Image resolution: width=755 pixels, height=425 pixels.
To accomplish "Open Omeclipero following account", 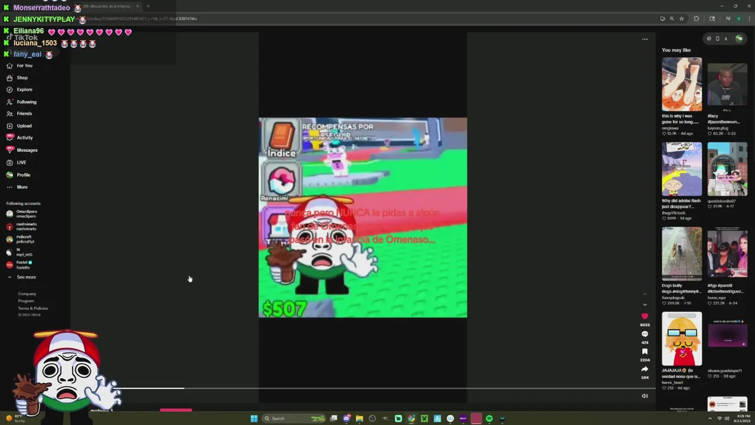I will click(x=22, y=214).
